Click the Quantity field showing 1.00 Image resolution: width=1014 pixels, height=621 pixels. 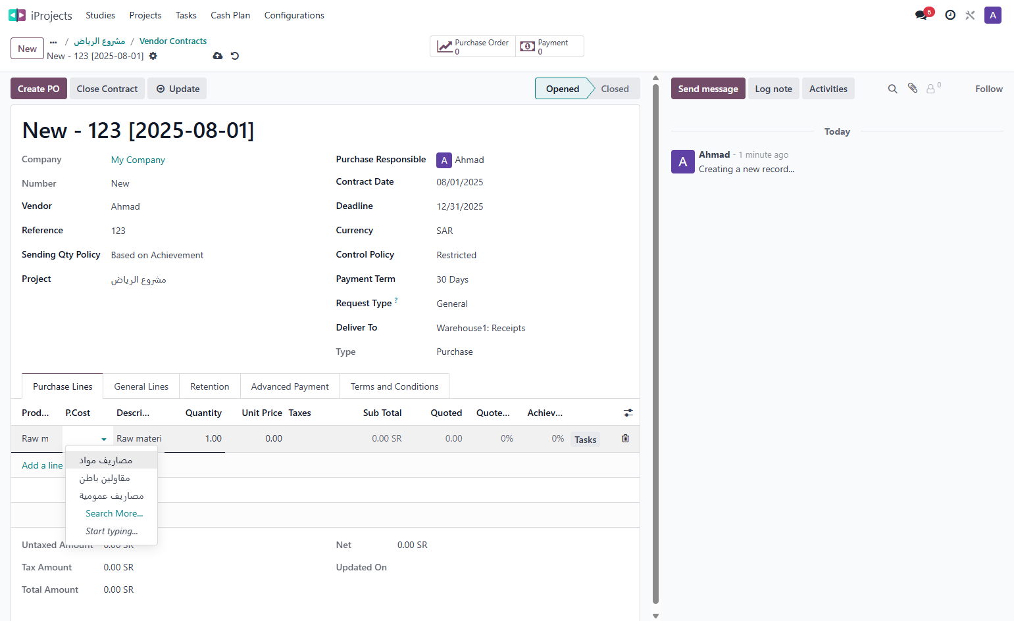click(195, 438)
